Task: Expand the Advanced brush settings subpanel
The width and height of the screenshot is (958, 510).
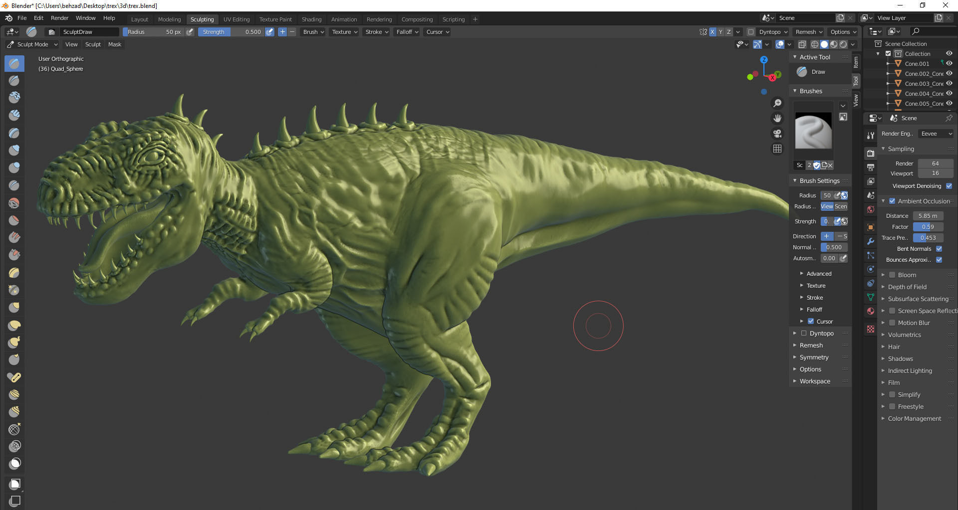Action: pyautogui.click(x=819, y=274)
